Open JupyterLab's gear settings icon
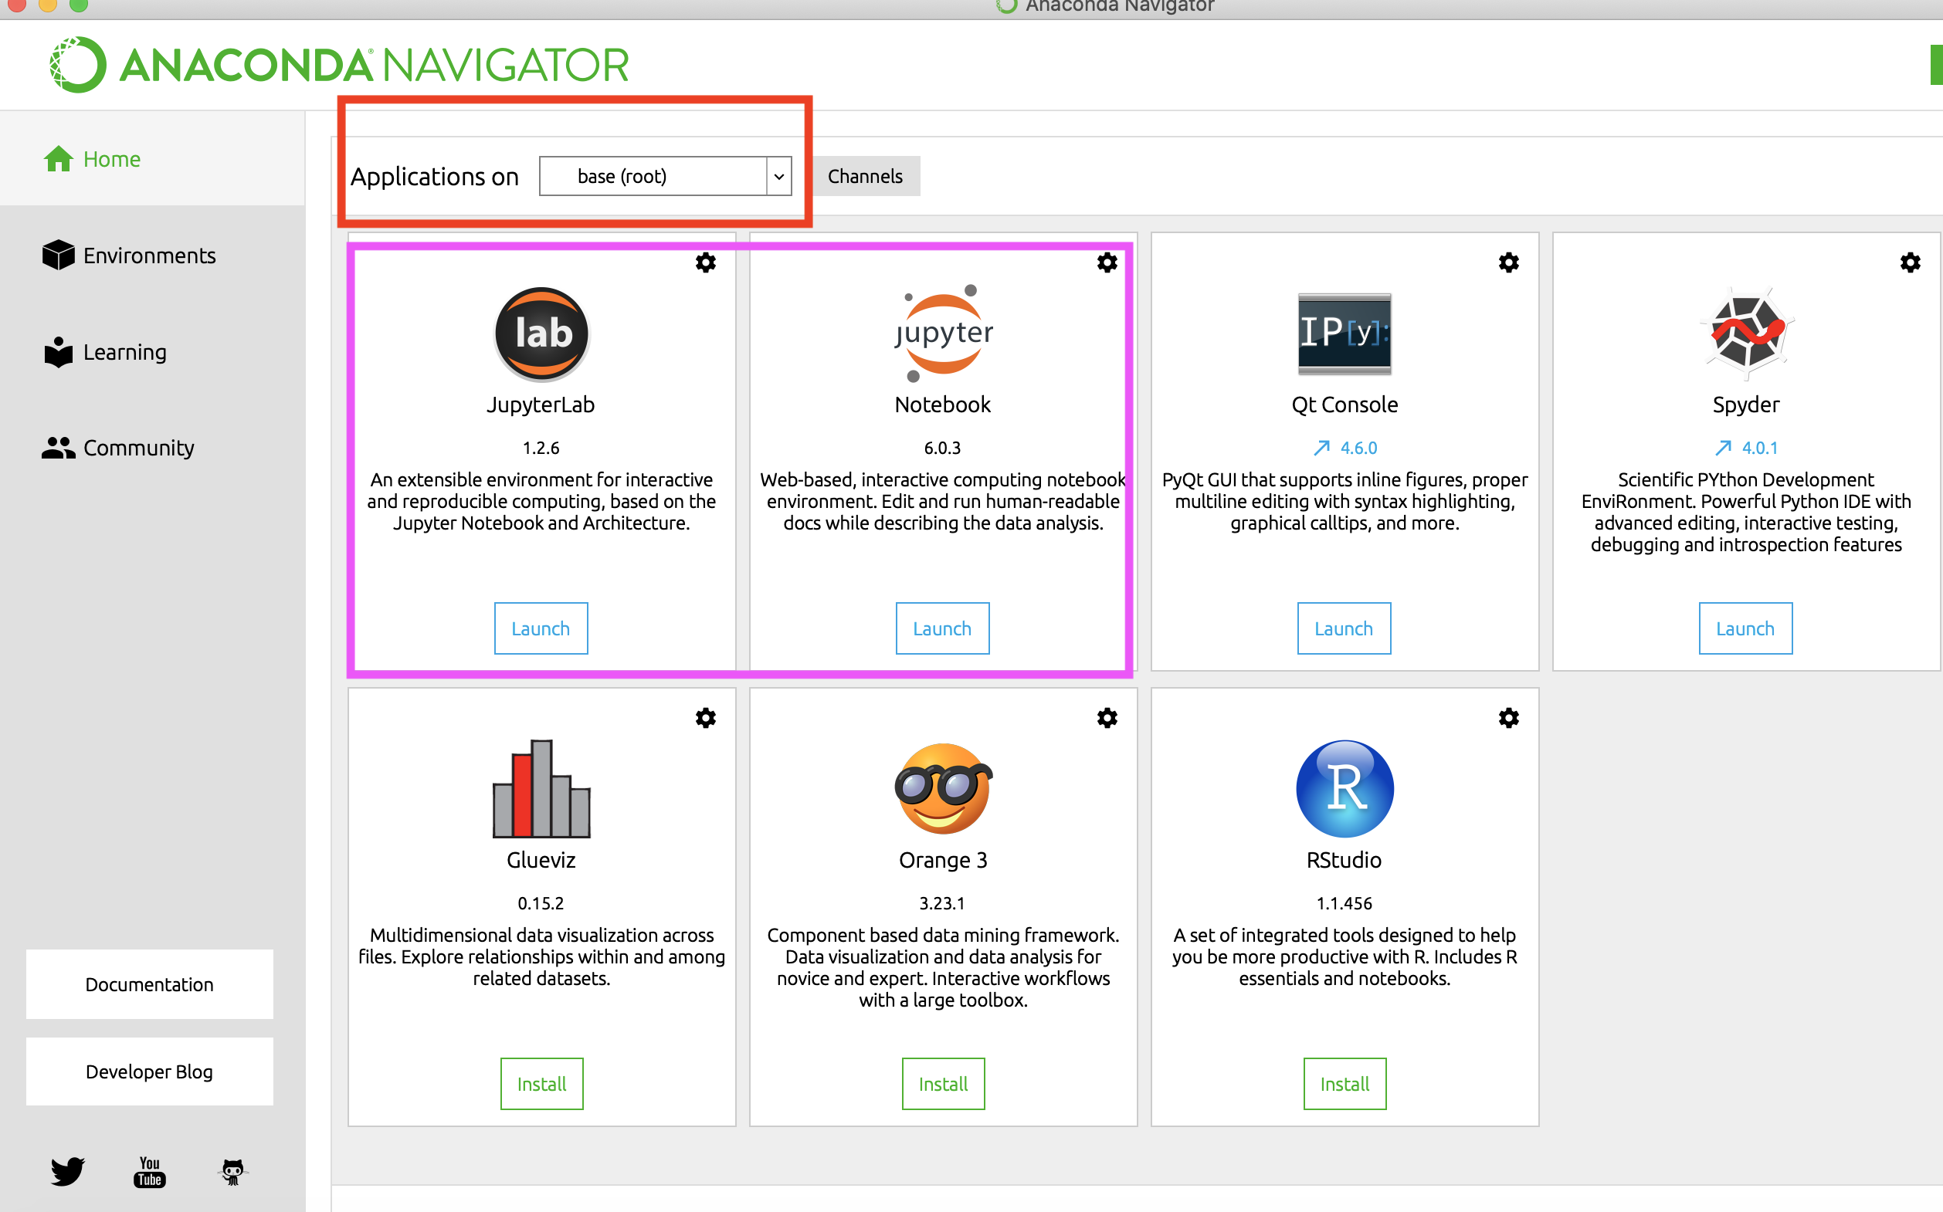This screenshot has width=1943, height=1212. (706, 263)
